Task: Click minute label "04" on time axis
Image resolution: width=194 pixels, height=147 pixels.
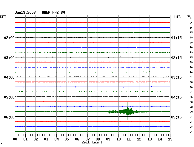Action: (x=56, y=139)
